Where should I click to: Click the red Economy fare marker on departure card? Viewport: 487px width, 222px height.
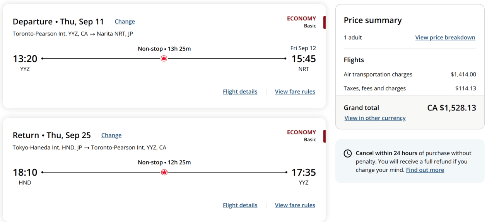tap(325, 22)
